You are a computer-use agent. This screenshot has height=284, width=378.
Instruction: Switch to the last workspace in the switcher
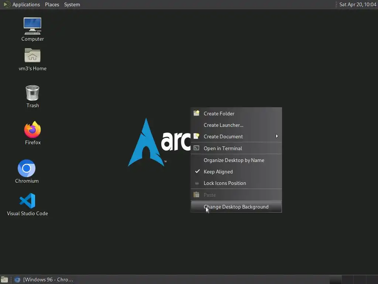point(371,280)
